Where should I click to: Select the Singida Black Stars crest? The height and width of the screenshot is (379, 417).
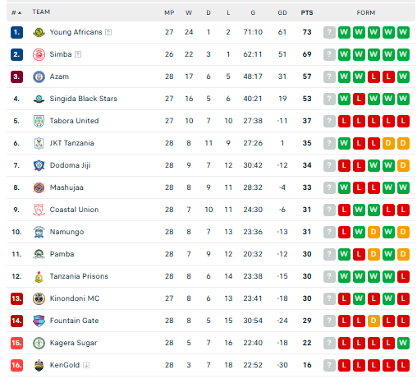click(39, 99)
